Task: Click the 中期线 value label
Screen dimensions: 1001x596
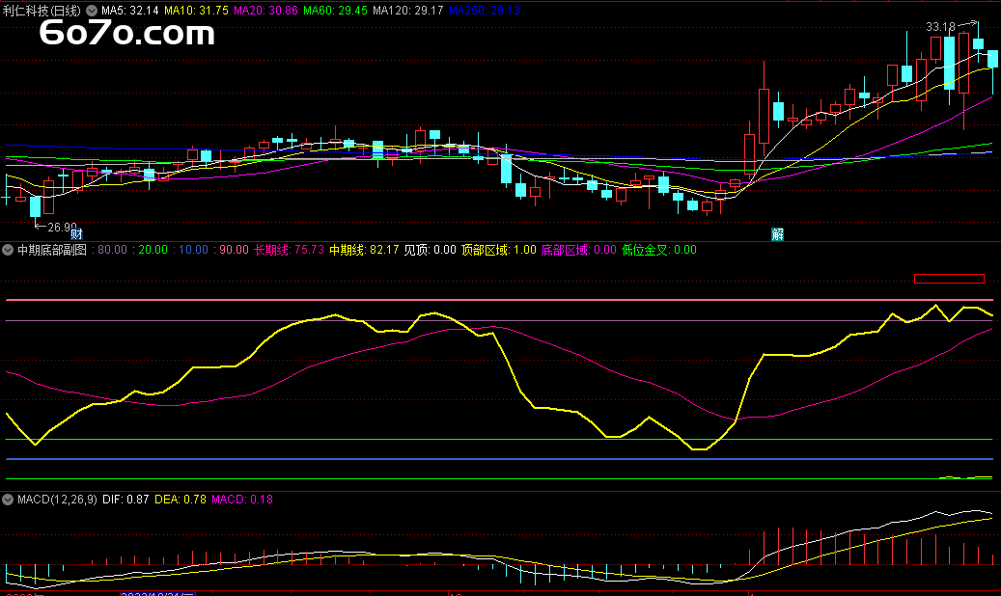Action: (364, 250)
